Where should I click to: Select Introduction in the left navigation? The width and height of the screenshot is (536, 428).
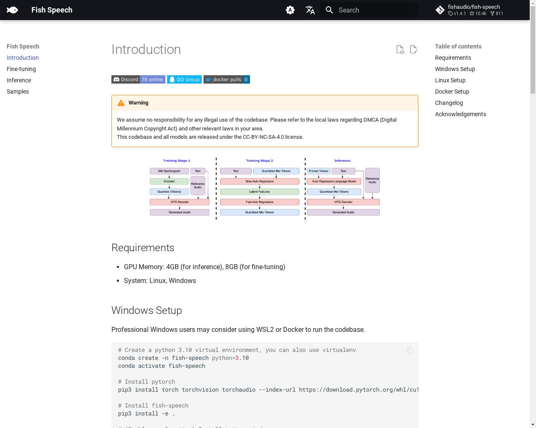[x=23, y=58]
